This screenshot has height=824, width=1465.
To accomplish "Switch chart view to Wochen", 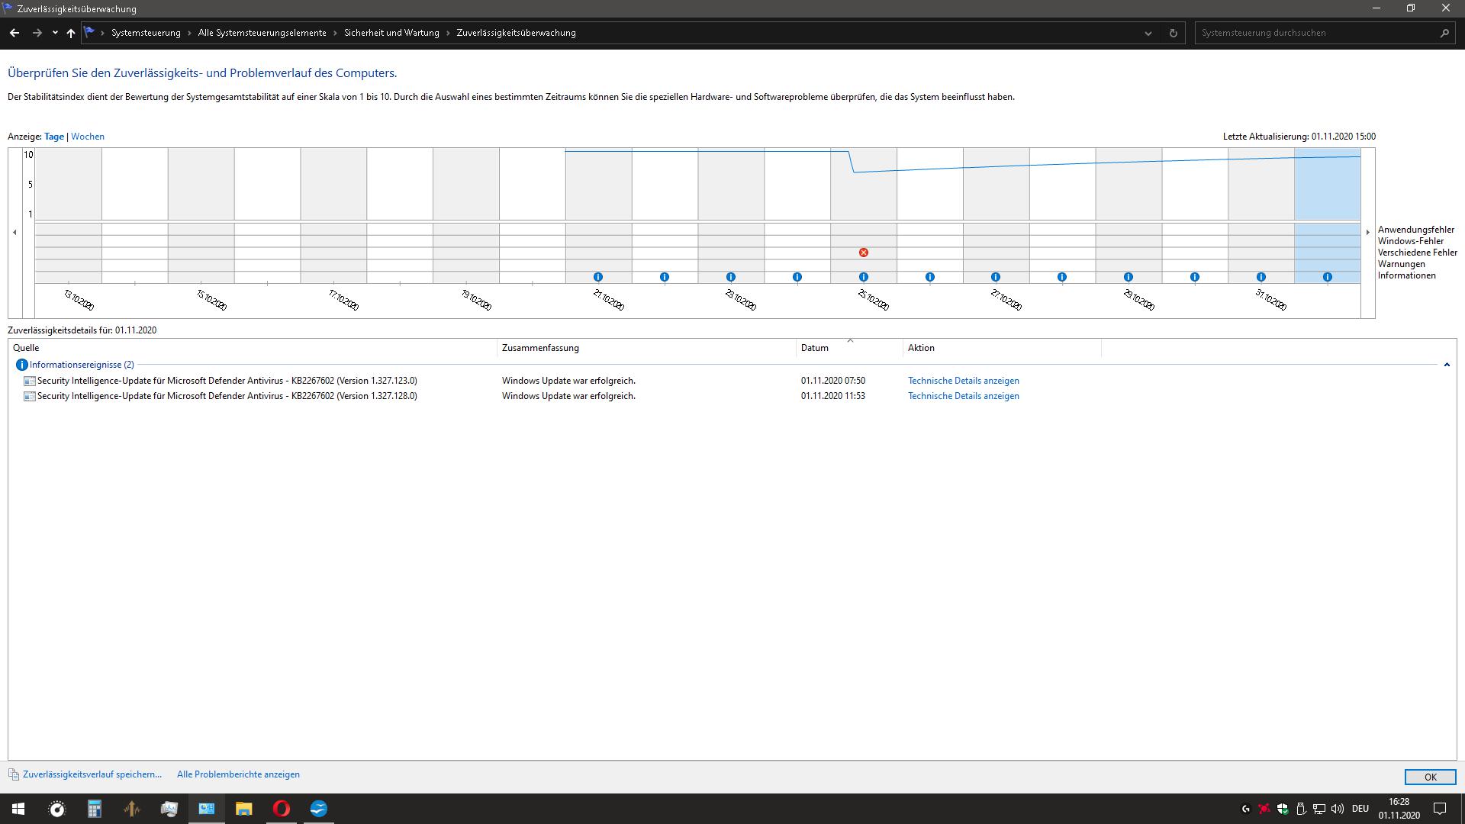I will tap(88, 137).
